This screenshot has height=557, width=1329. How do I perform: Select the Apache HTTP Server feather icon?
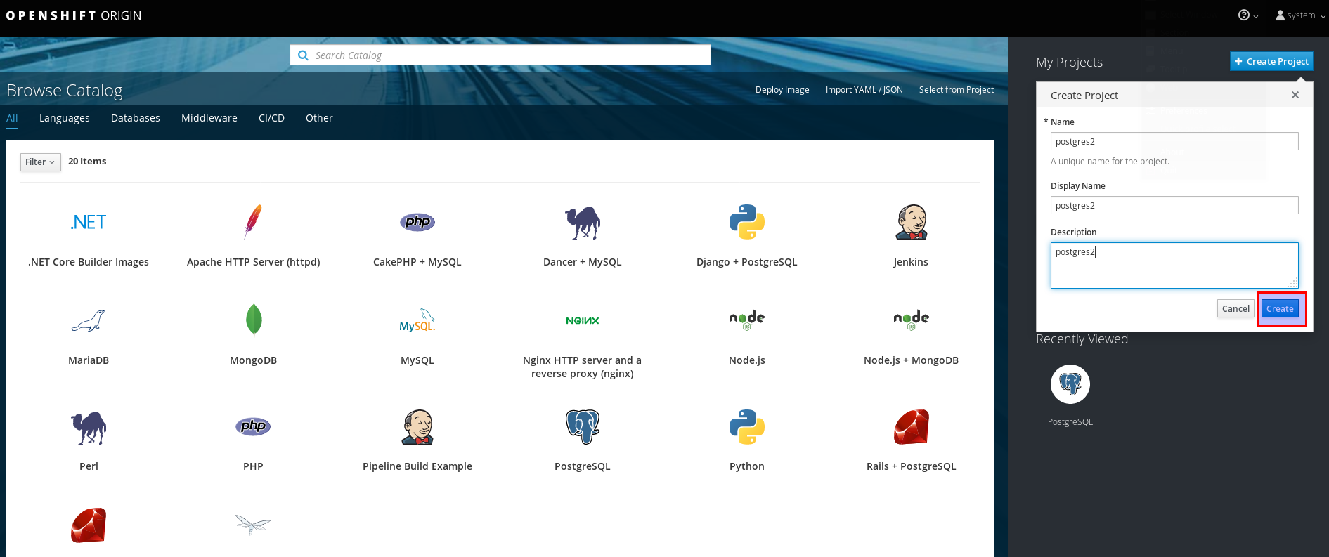point(253,222)
